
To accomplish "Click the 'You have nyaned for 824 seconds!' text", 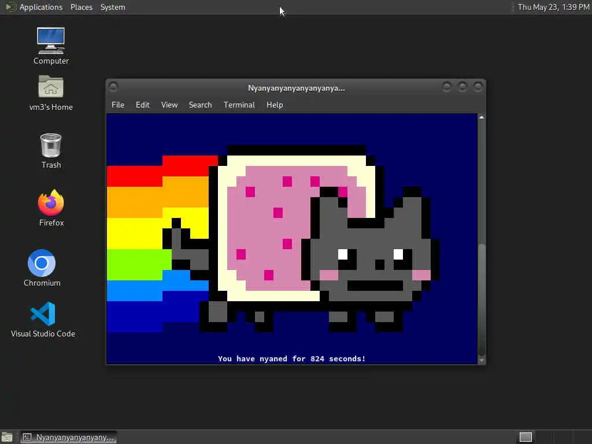I will 291,358.
